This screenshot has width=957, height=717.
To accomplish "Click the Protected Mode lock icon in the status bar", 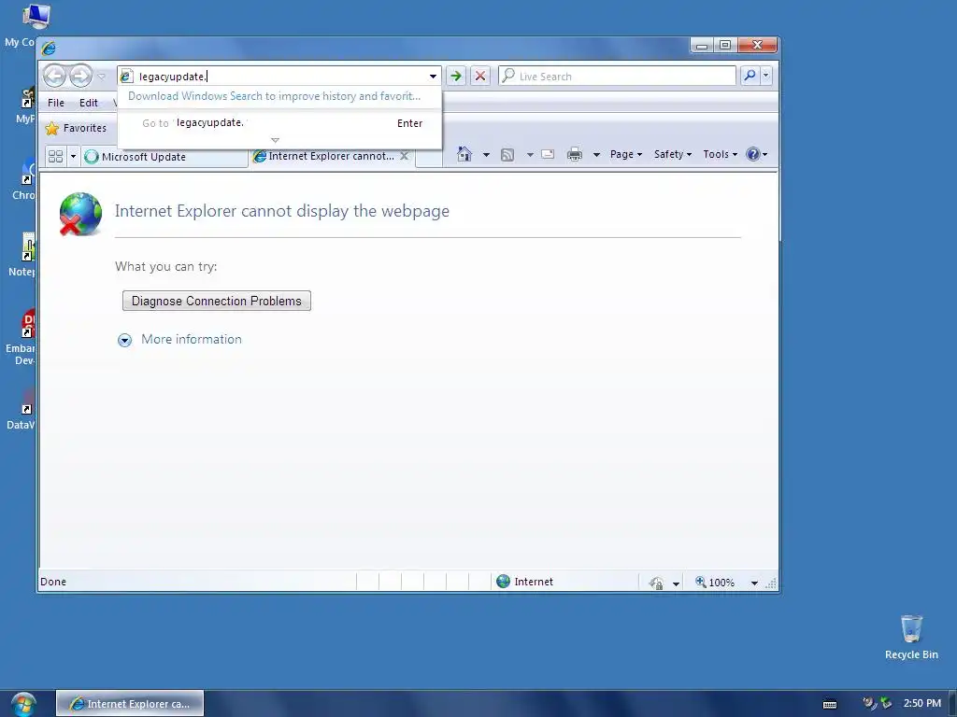I will (656, 583).
